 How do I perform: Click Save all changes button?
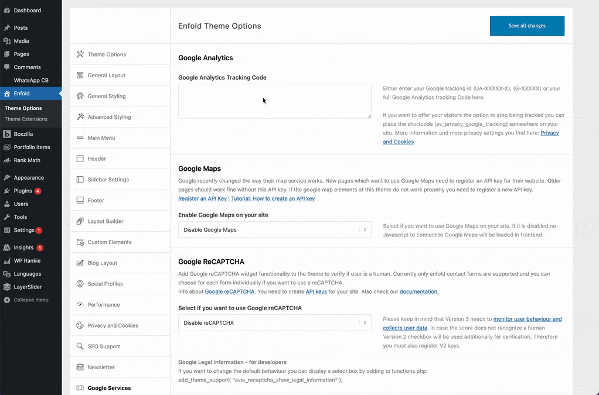click(527, 26)
